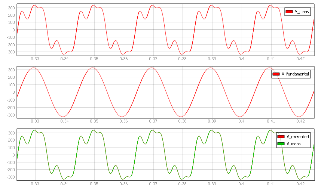Click the green V_meas swatch in bottom legend

[x=281, y=143]
